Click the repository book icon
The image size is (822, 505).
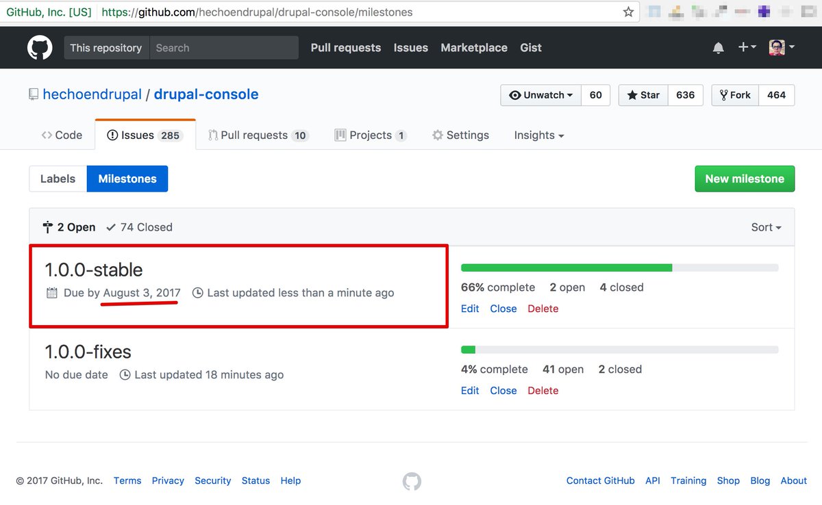click(x=34, y=94)
